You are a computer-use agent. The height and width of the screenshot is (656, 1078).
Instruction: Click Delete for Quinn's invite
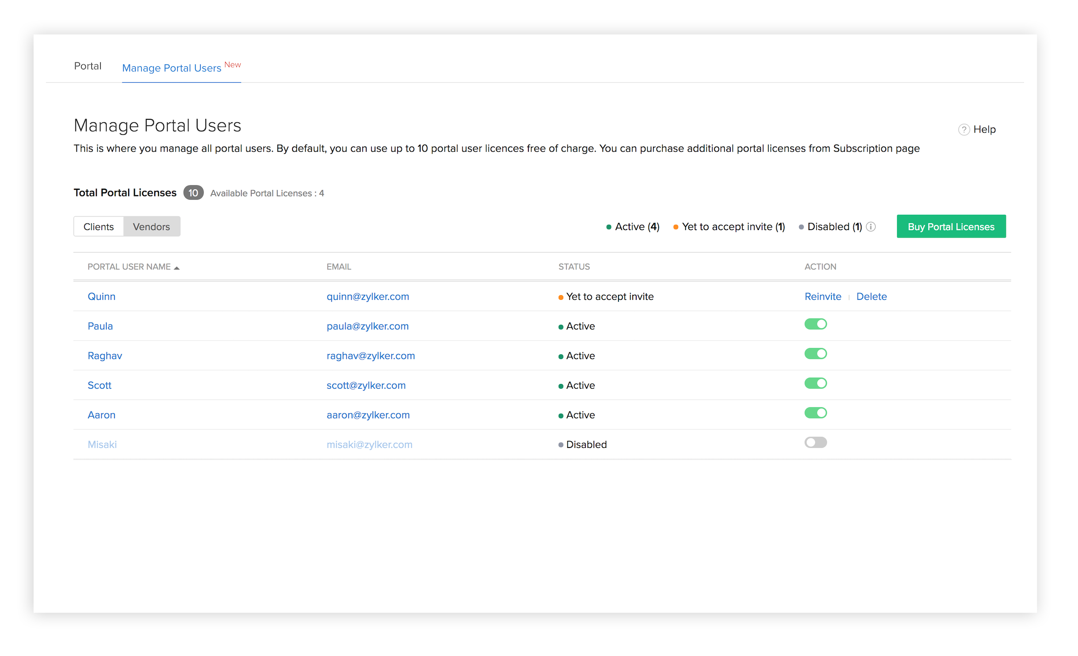[x=871, y=297]
